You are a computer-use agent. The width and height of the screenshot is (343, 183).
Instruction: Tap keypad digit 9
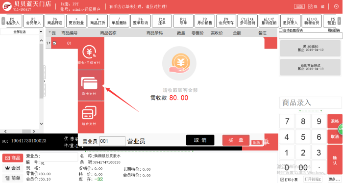[x=319, y=121]
